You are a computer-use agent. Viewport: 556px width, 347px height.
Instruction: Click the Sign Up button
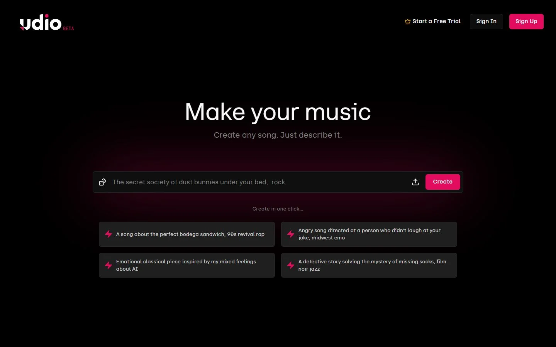click(x=526, y=22)
